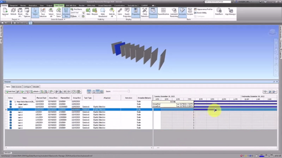Click the Planned Start column header
Viewport: 282px width, 158px height.
pos(41,98)
